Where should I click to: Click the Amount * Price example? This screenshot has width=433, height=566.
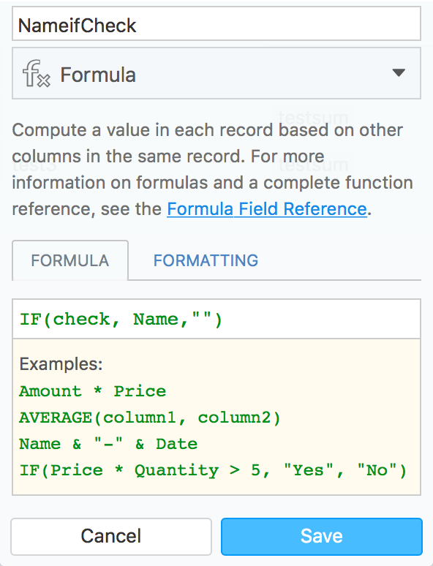[92, 391]
